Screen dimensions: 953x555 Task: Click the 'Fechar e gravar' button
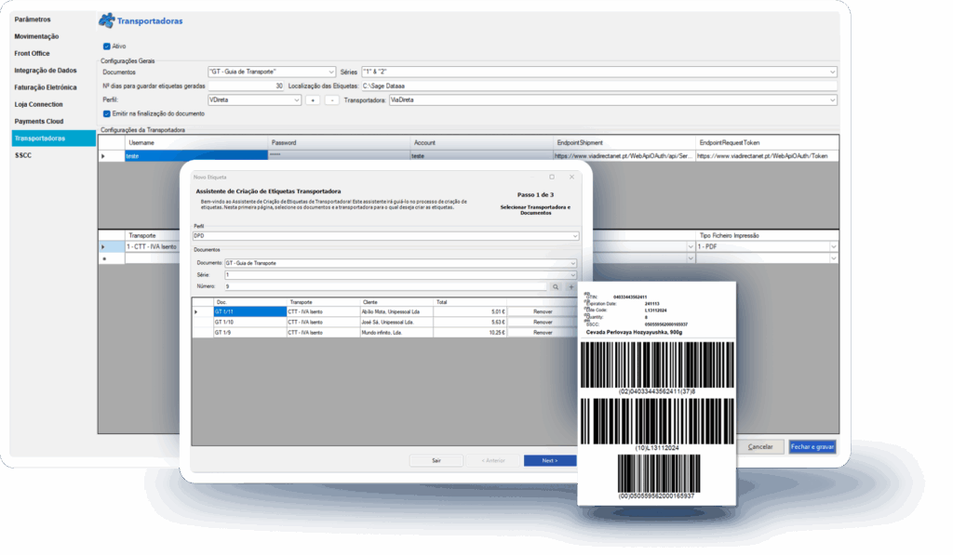point(812,447)
